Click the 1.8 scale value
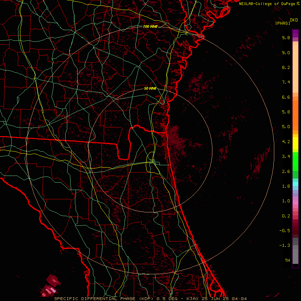This screenshot has width=301, height=301. click(286, 186)
